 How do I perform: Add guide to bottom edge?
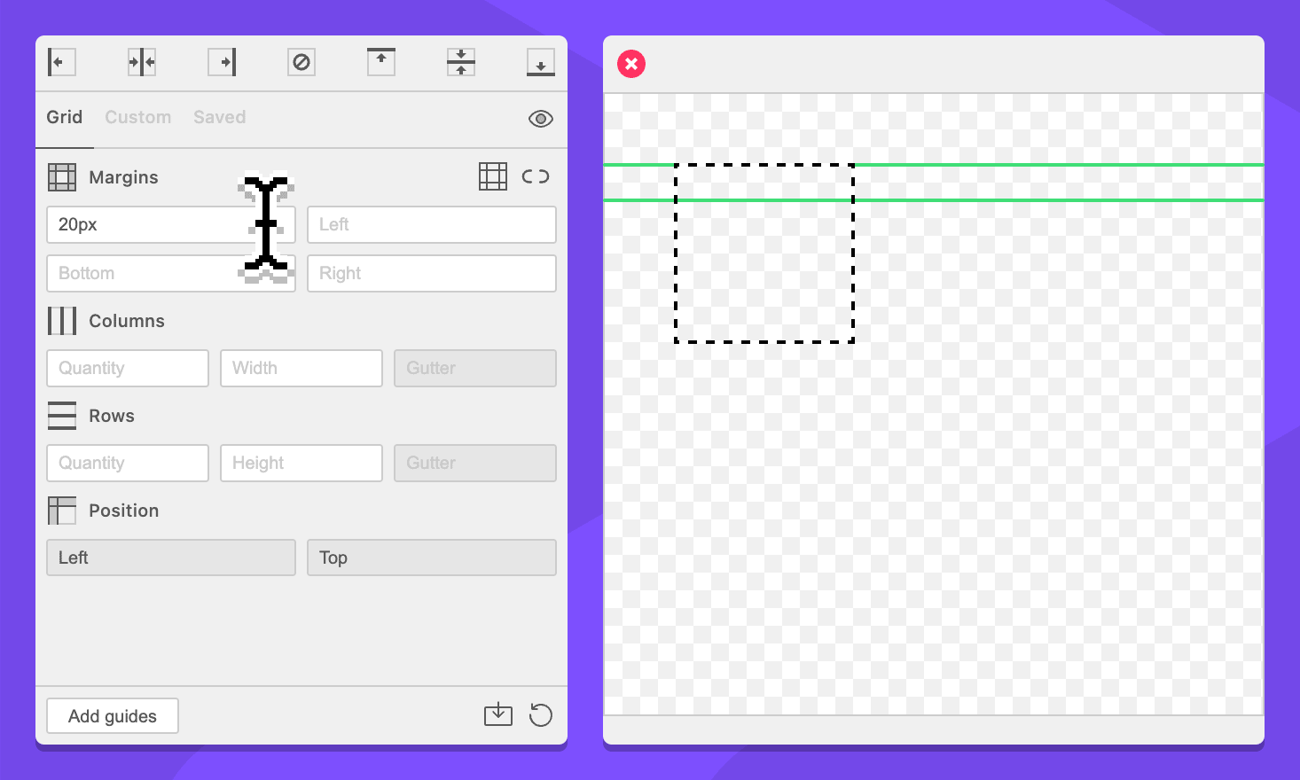pos(541,62)
